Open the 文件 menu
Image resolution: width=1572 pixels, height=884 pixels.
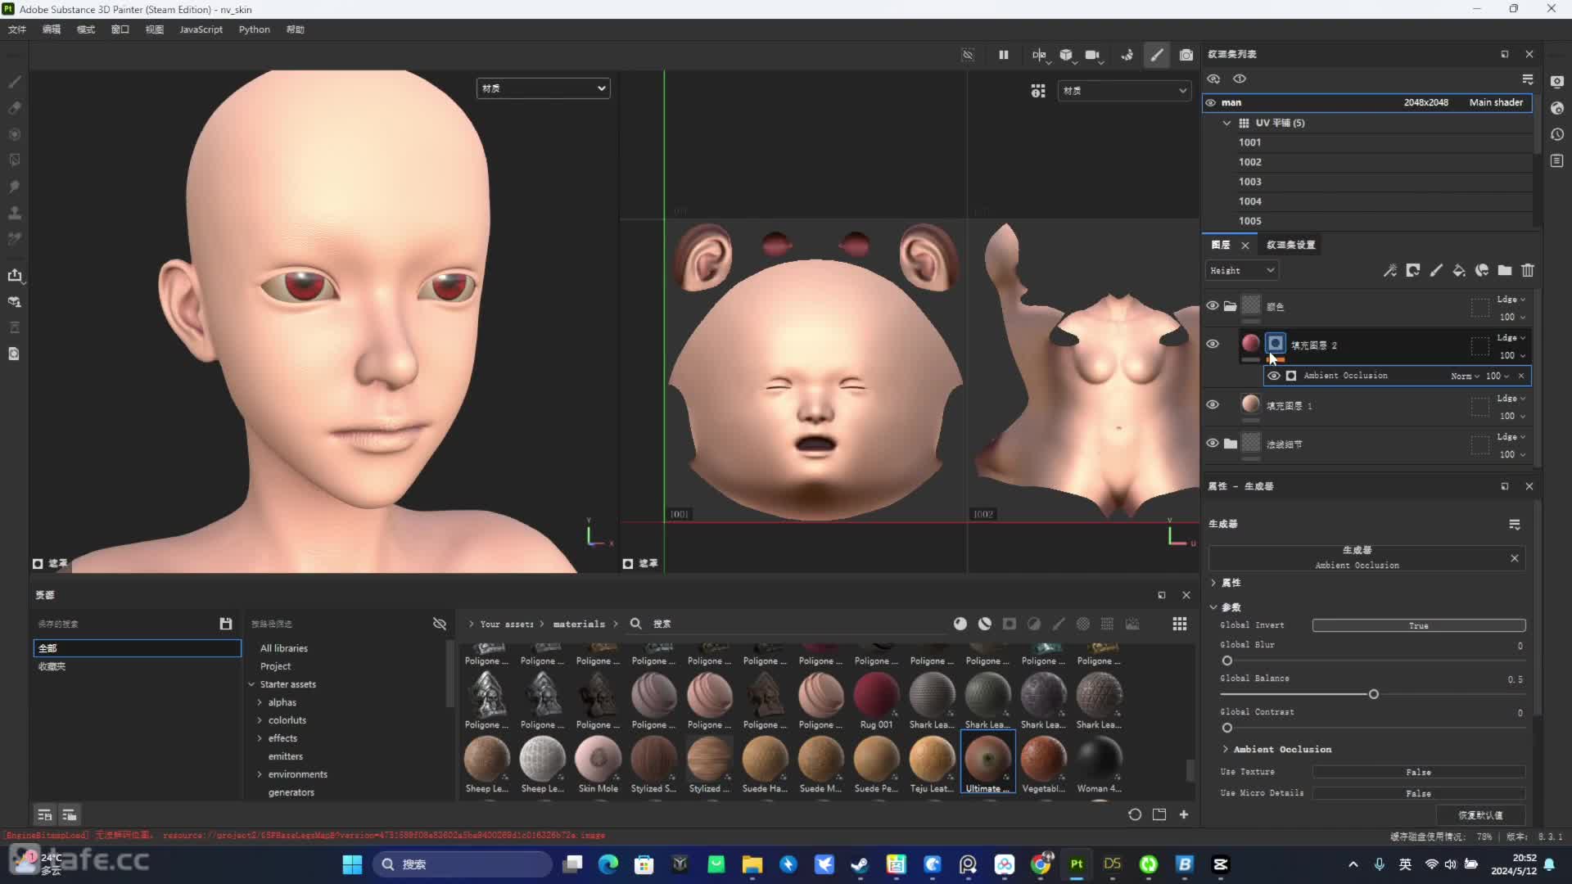point(17,29)
